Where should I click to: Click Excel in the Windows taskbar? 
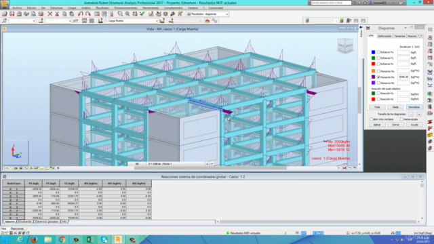point(90,239)
